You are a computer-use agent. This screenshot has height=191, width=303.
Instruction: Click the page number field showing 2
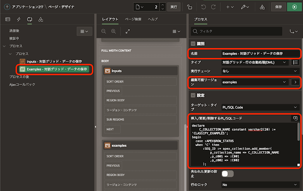tap(152, 7)
